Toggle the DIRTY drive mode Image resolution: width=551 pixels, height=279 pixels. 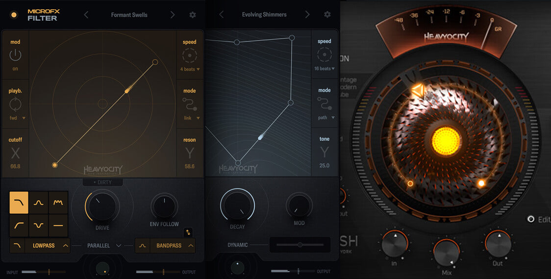[x=102, y=182]
